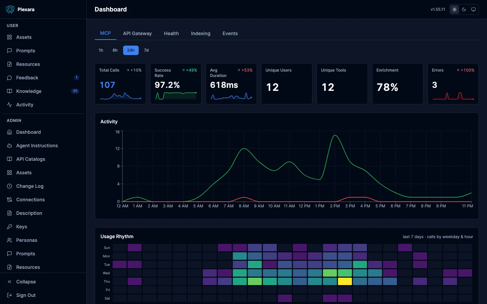Viewport: 487px width, 304px height.
Task: Open Knowledge in the sidebar
Action: point(43,91)
